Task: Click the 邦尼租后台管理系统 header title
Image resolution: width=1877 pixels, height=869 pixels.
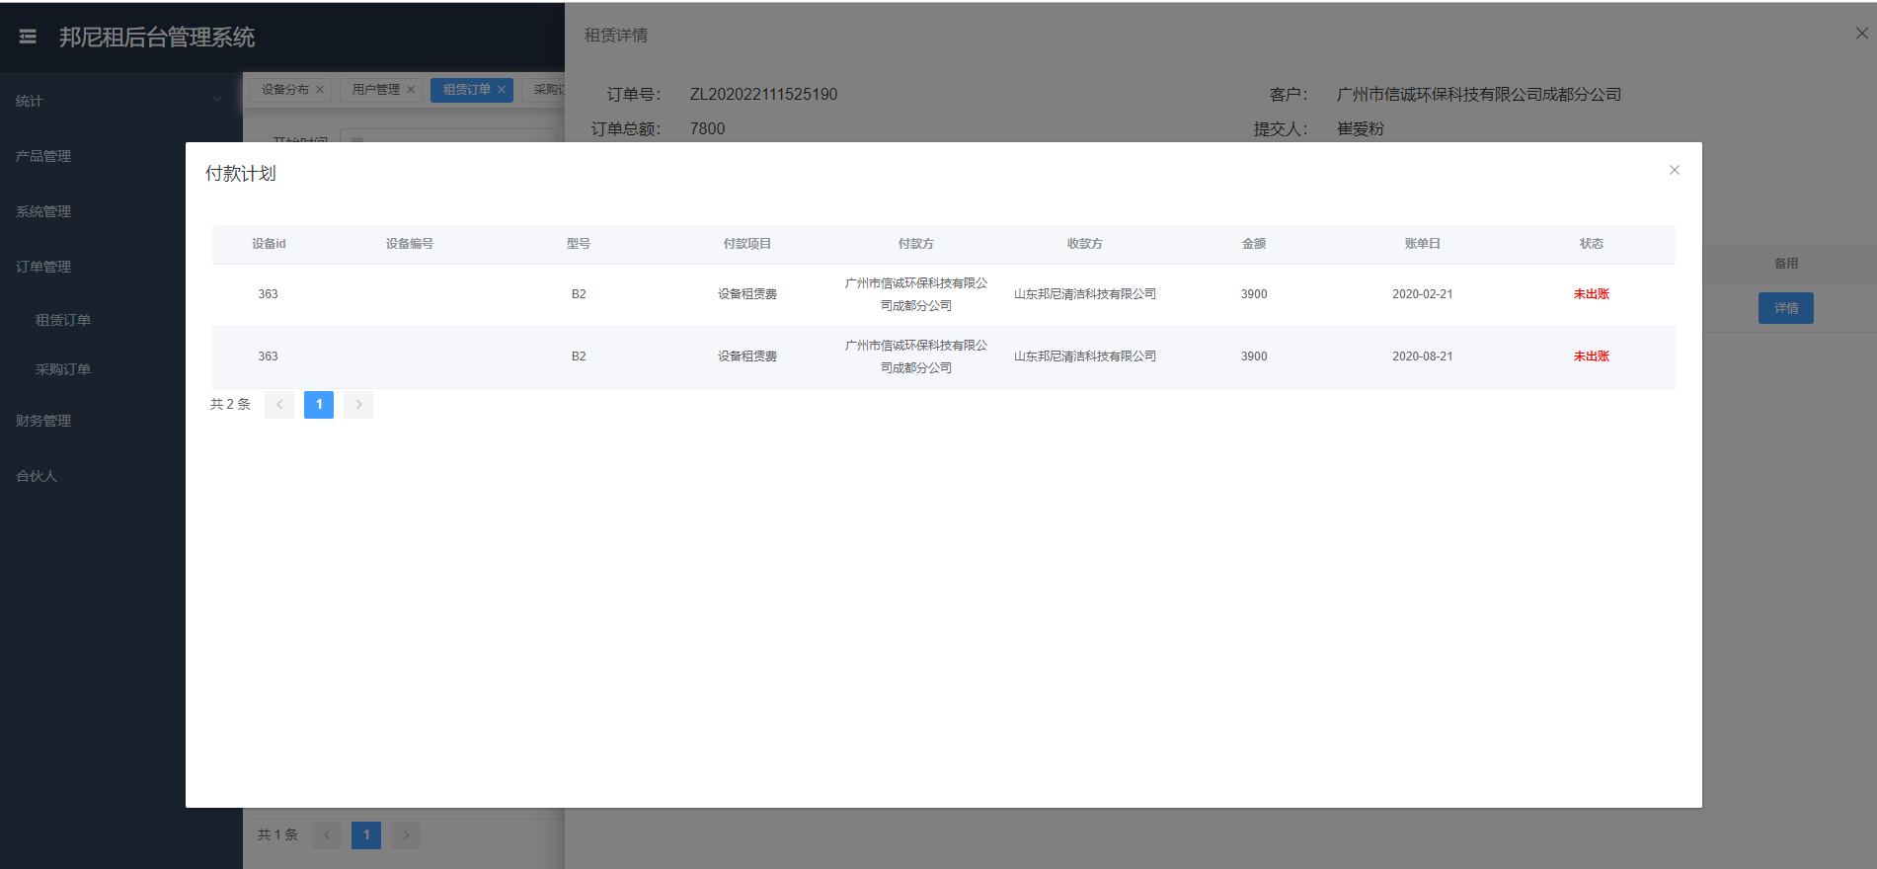Action: tap(157, 38)
